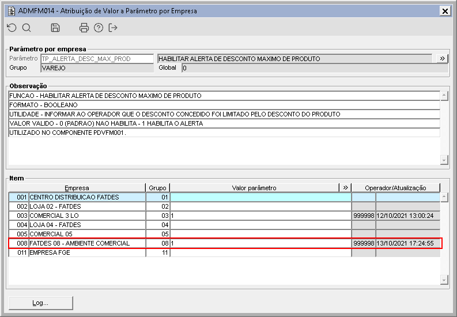Click Item grid scrollbar up arrow
457x317 pixels.
pos(444,197)
